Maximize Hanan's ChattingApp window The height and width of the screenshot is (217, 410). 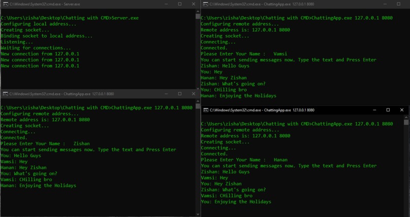coord(388,110)
